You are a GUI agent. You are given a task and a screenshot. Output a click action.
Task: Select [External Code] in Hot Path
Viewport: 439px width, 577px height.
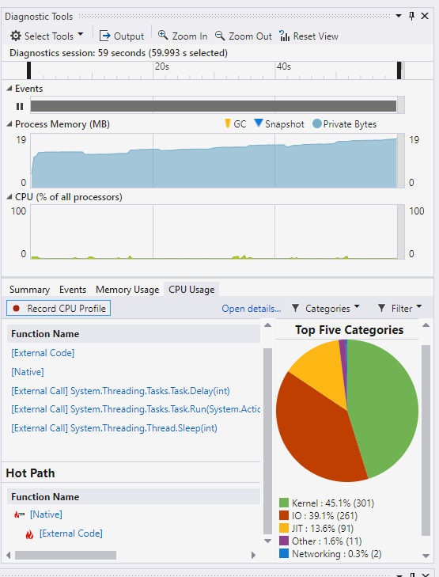[x=71, y=533]
